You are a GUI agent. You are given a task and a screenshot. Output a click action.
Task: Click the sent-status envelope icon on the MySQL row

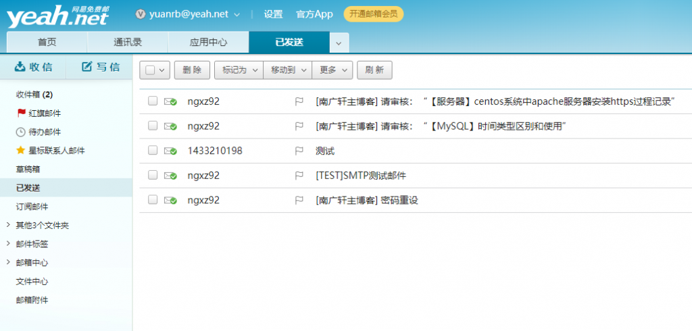[x=170, y=126]
